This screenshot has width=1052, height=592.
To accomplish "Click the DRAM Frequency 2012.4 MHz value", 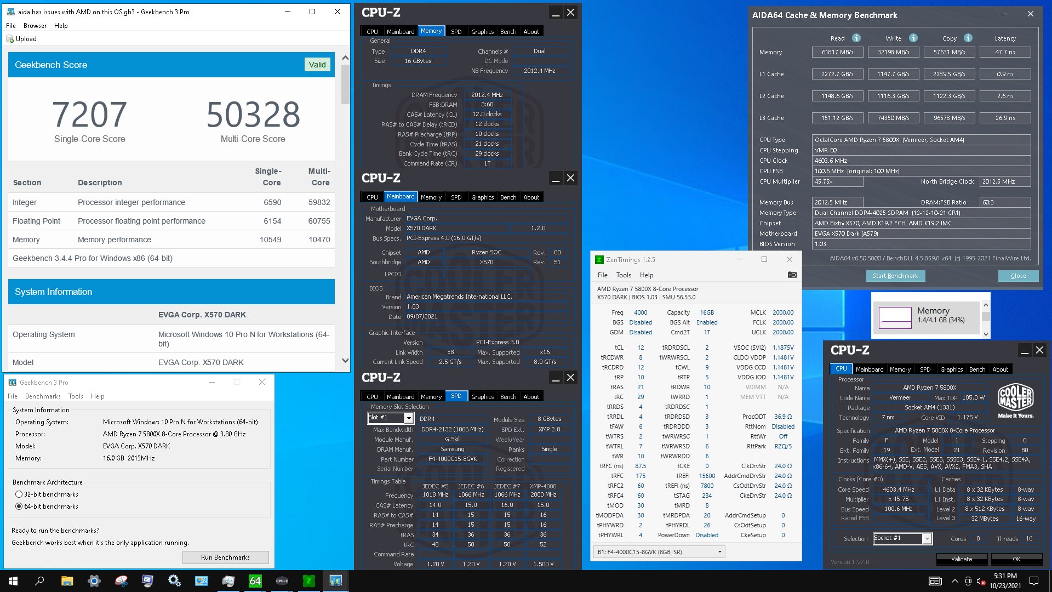I will pos(487,95).
